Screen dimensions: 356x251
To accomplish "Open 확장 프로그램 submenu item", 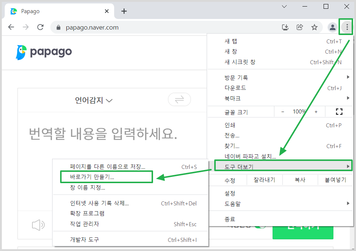I will (x=130, y=213).
